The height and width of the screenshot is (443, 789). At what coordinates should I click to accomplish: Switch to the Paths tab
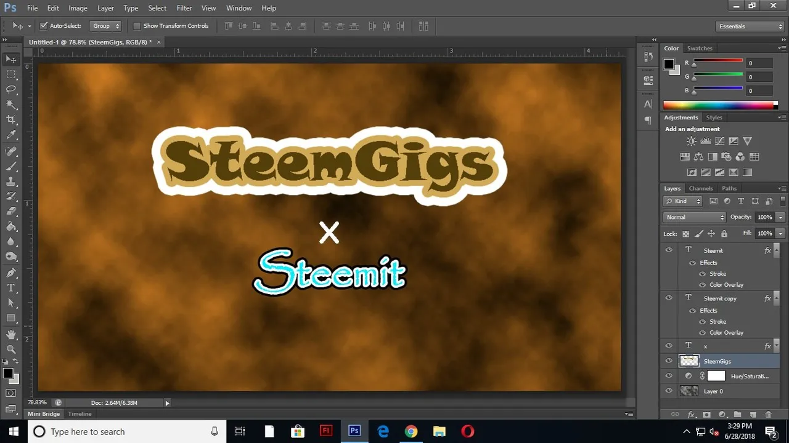(x=729, y=188)
